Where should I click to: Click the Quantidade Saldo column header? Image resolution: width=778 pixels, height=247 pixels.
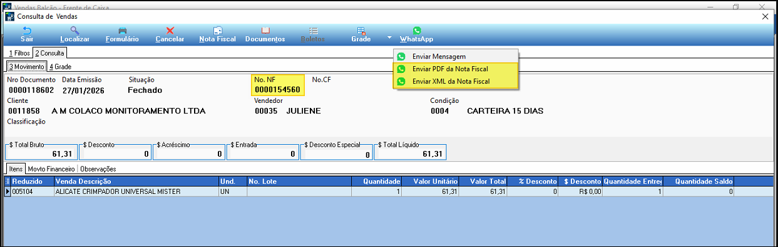(x=699, y=182)
